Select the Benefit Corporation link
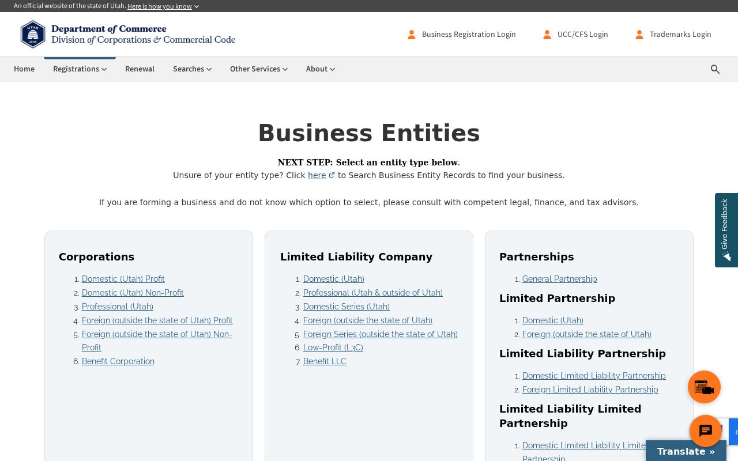 (118, 361)
